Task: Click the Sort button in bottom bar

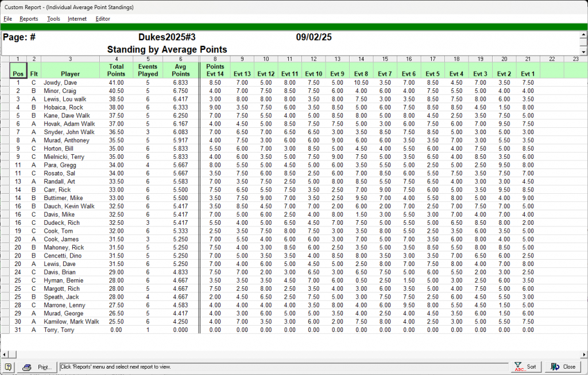Action: (x=525, y=367)
